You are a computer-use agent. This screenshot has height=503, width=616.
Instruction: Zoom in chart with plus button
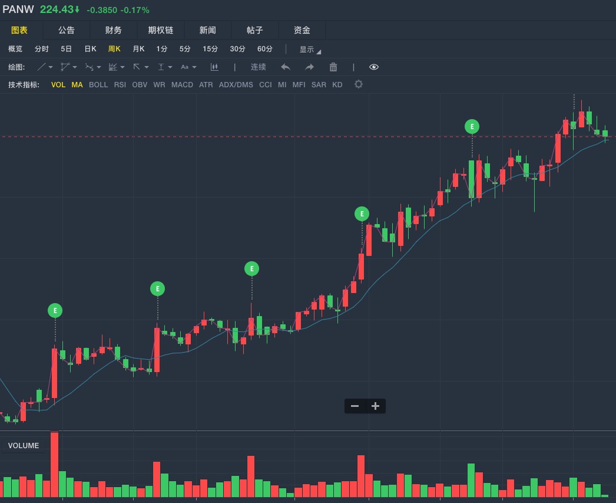coord(375,406)
